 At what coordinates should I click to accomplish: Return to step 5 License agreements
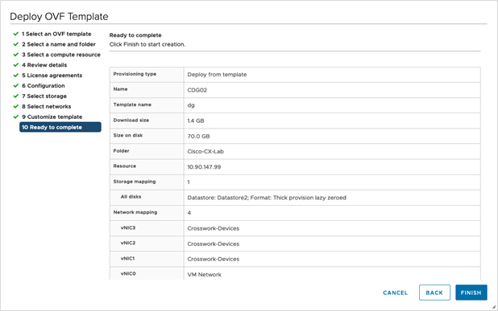(x=52, y=76)
